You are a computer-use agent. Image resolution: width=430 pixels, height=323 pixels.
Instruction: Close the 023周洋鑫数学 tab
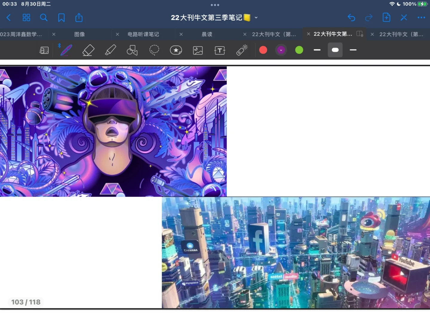[x=54, y=34]
